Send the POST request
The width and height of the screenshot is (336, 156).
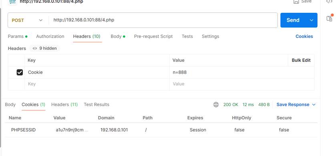[293, 20]
